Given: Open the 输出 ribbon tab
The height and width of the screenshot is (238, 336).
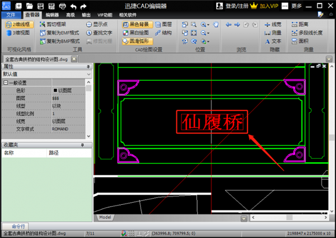Looking at the screenshot, I should tap(85, 15).
